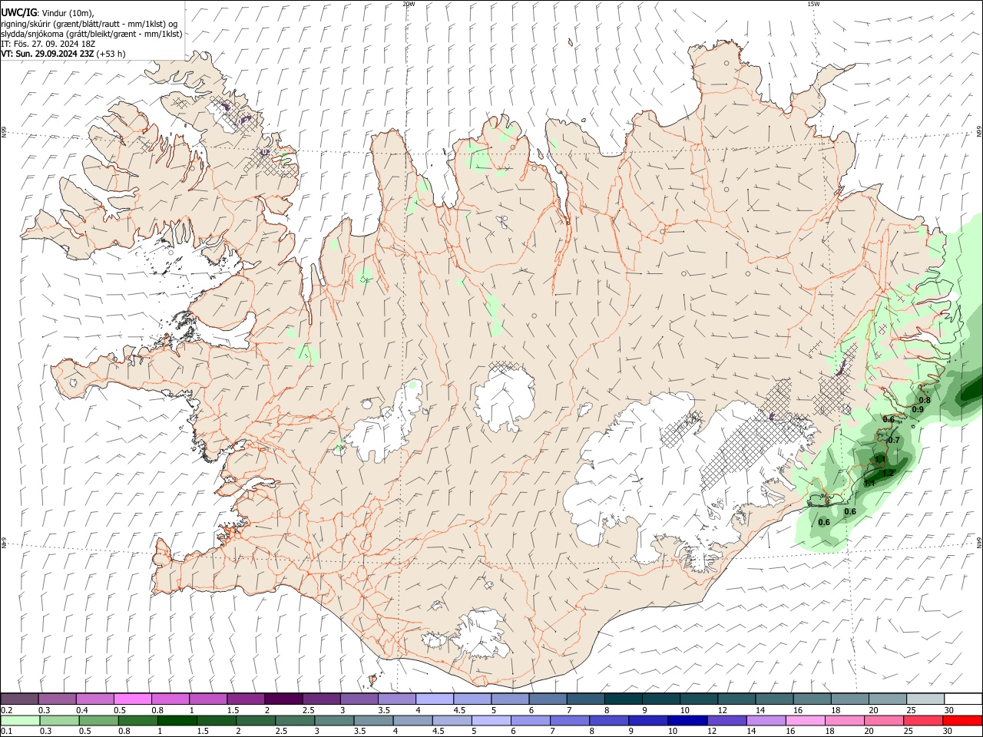Image resolution: width=983 pixels, height=737 pixels.
Task: Select light green 0.3–0.5 rain swatch
Action: click(x=58, y=720)
